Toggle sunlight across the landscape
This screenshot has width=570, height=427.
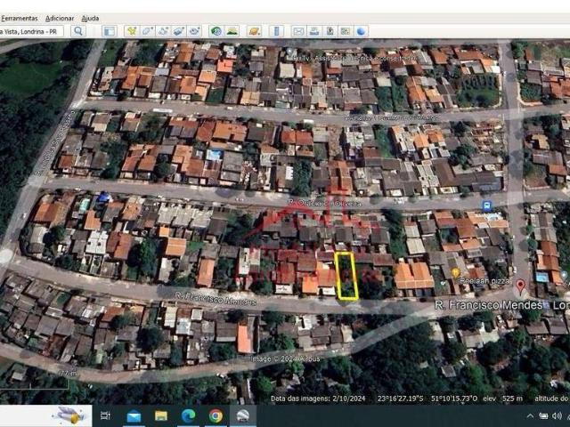(232, 31)
